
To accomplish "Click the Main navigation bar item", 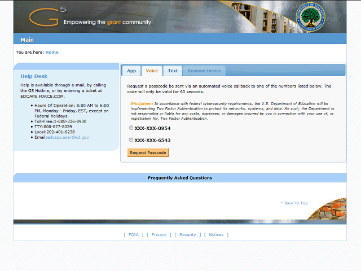I will 27,40.
